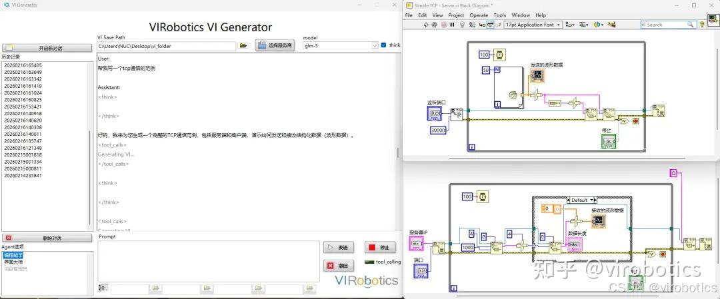
Task: Toggle Retain Wire Values toolbar icon
Action: click(x=473, y=25)
